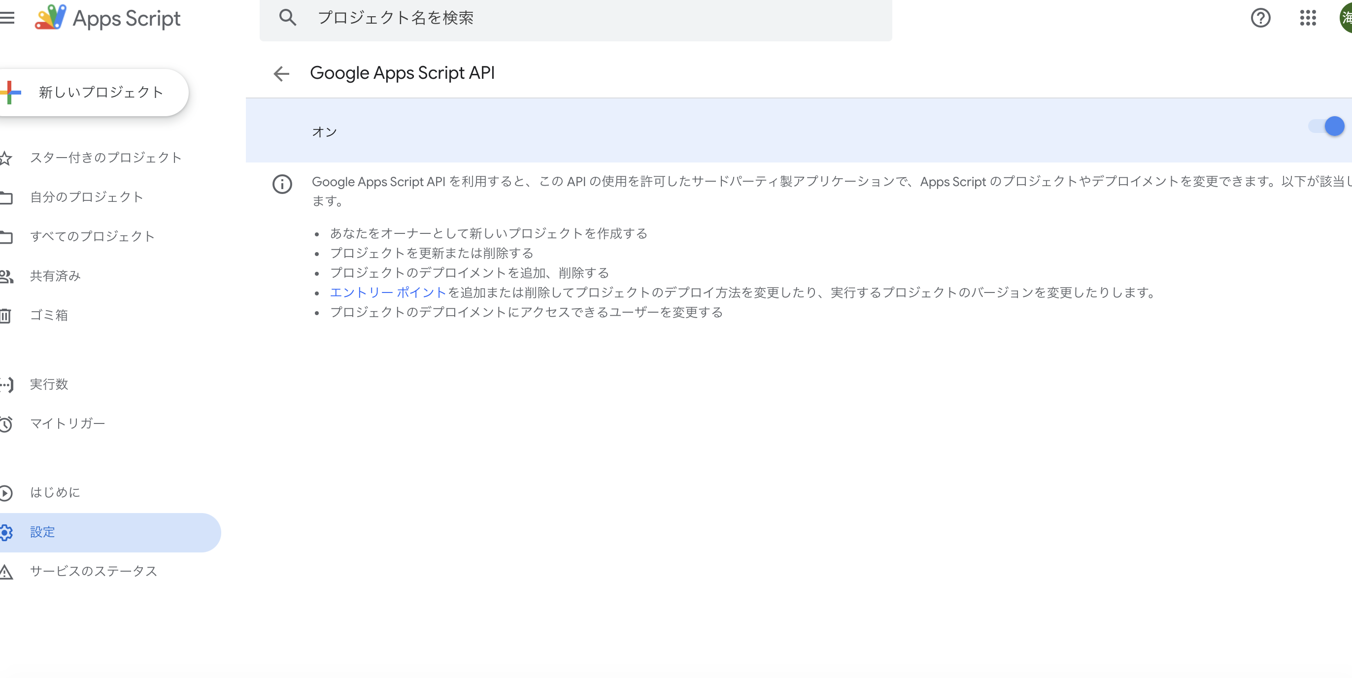Open the getting started (はじめに) page

pos(55,492)
